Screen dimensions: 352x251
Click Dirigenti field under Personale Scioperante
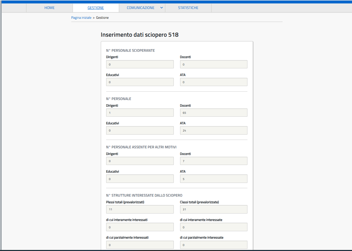tap(140, 64)
